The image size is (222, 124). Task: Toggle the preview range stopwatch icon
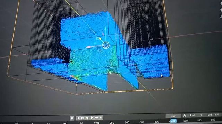pyautogui.click(x=184, y=116)
